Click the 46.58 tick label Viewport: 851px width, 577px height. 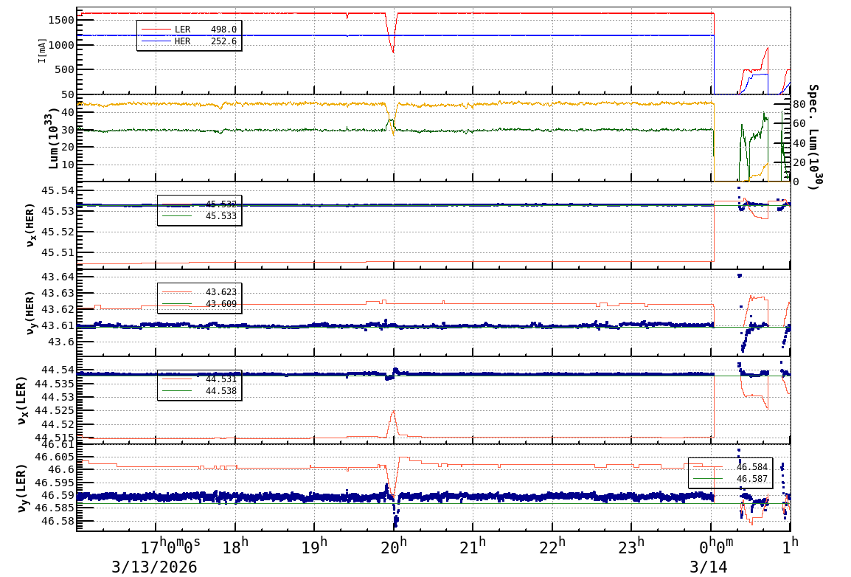pyautogui.click(x=58, y=521)
